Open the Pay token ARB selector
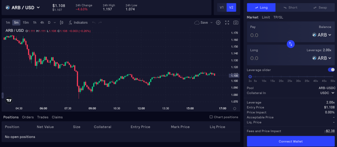 coord(323,35)
